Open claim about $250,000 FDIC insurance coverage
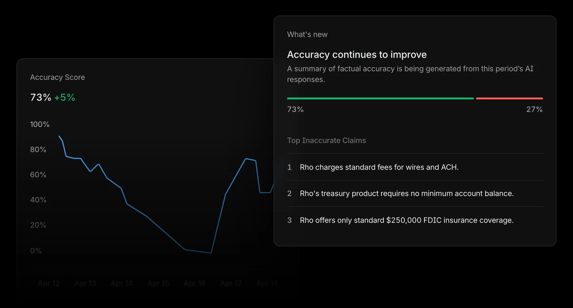The image size is (573, 308). [415, 220]
